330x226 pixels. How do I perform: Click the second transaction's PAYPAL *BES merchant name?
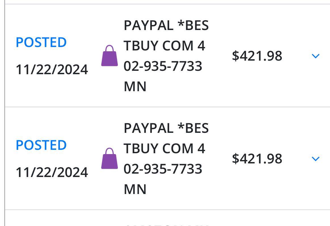(166, 128)
